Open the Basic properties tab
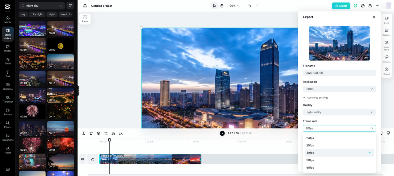394x176 pixels. pos(387,20)
